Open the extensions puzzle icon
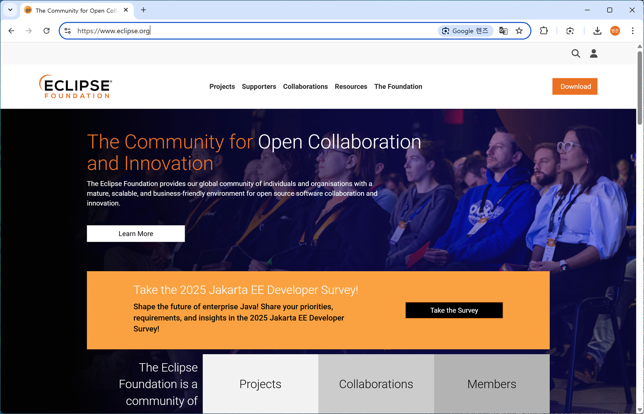Screen dimensions: 644x414 pyautogui.click(x=544, y=31)
